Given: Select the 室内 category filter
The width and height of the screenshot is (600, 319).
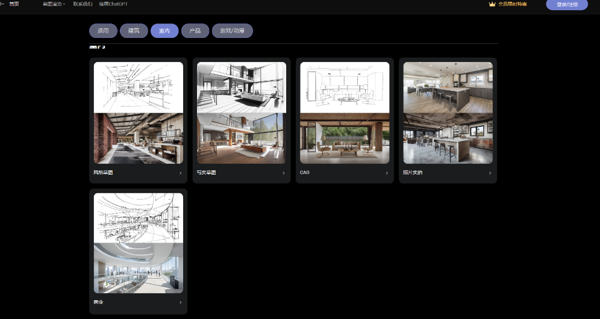Looking at the screenshot, I should pos(164,31).
